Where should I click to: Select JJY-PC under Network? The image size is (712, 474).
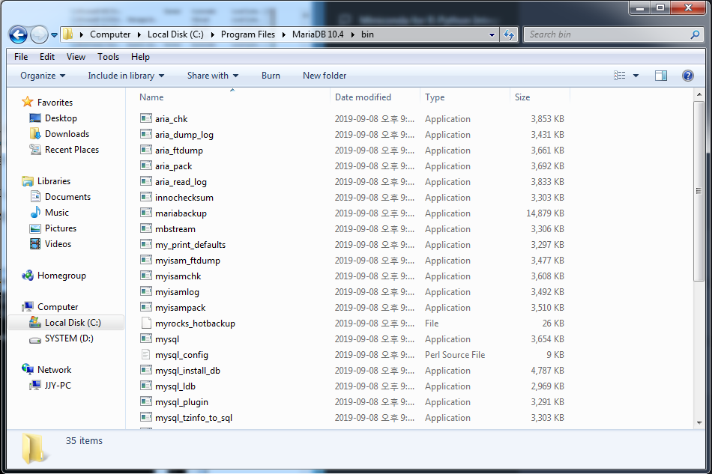tap(58, 386)
